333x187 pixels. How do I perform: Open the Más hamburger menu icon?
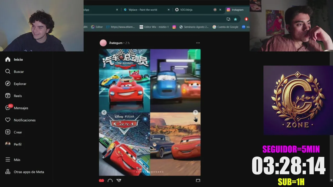click(x=8, y=160)
